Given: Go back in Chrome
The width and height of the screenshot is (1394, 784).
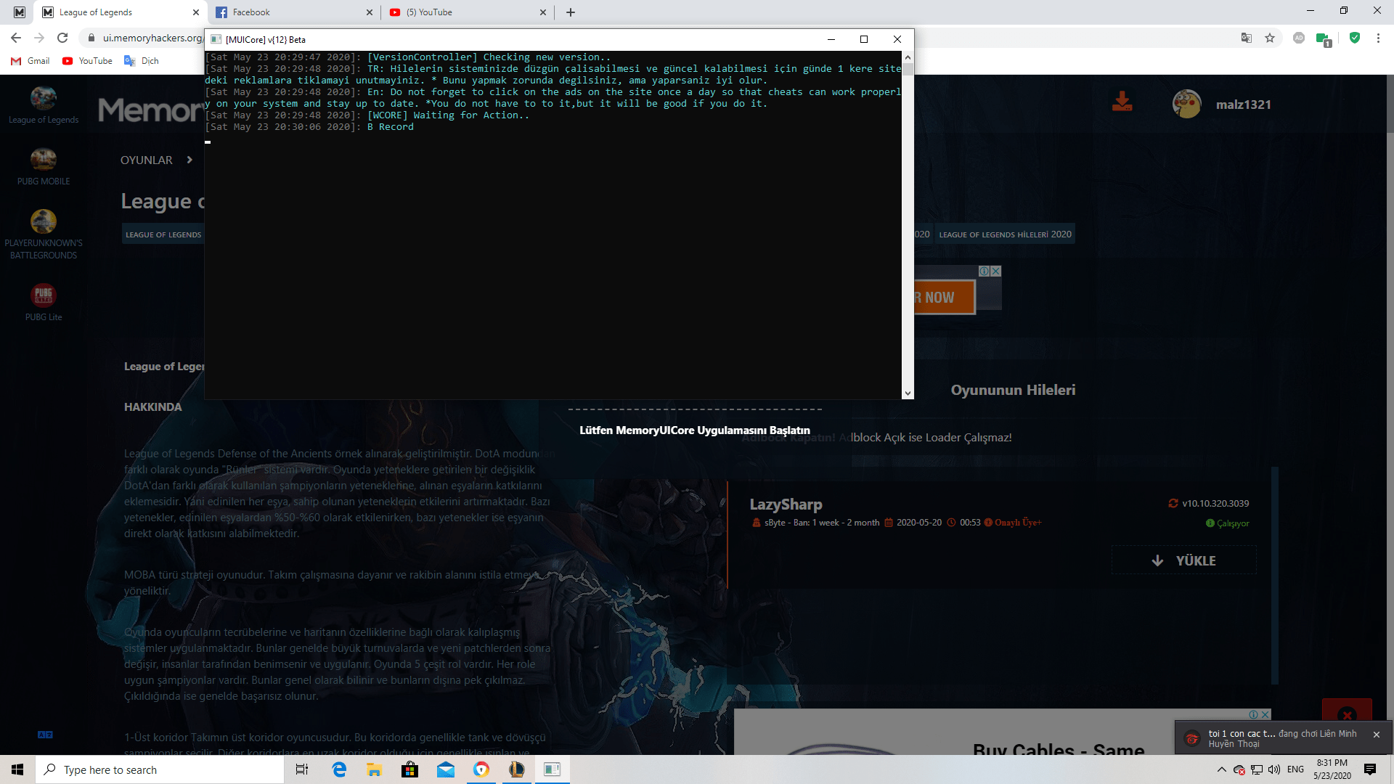Looking at the screenshot, I should tap(16, 38).
